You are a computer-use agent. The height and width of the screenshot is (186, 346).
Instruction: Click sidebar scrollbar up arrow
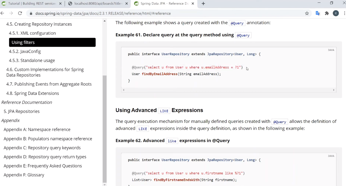click(x=104, y=21)
